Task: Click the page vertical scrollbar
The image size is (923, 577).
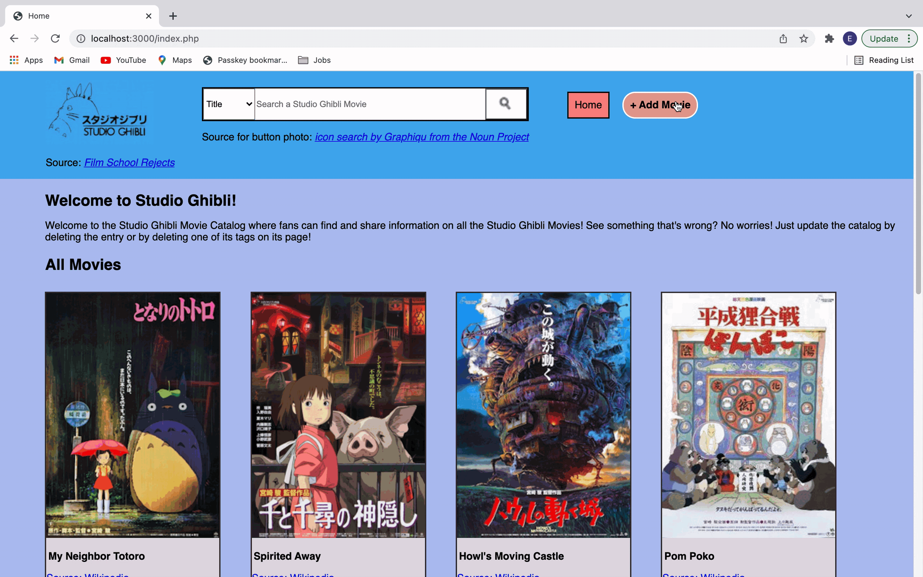Action: click(918, 183)
